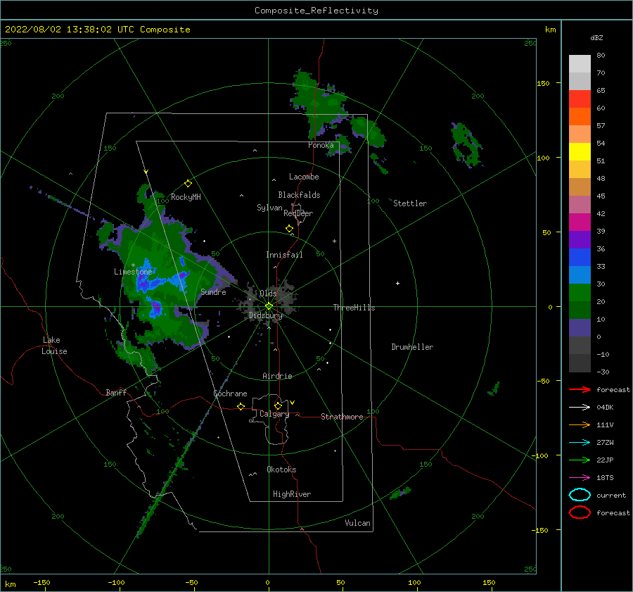
Task: Click the Sundre label
Action: (x=213, y=291)
